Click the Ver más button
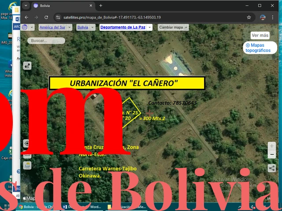282x211 pixels. pos(260,36)
